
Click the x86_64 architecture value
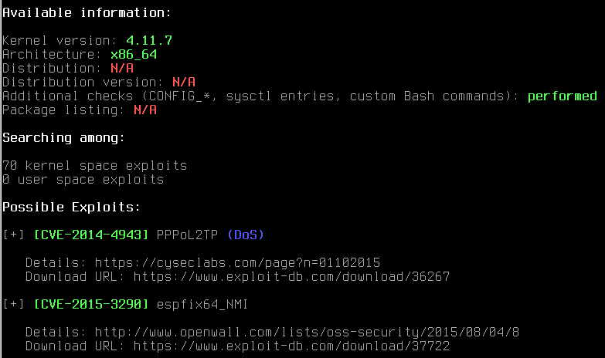[134, 54]
